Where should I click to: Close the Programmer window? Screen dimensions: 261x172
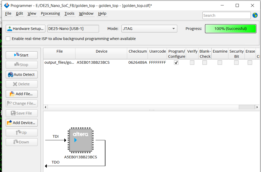[x=252, y=5]
